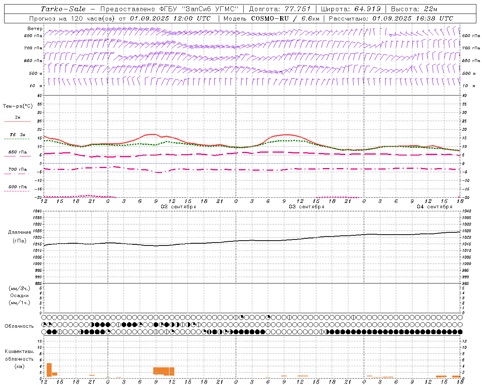The height and width of the screenshot is (385, 482).
Task: Click 700 гПа entry in temperature legend
Action: click(x=17, y=170)
